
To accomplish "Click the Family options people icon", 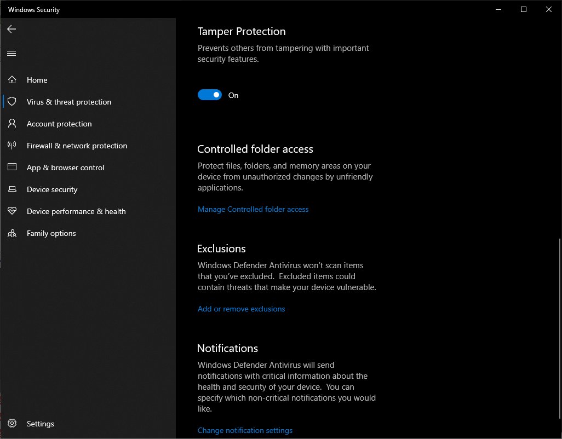I will (x=12, y=233).
